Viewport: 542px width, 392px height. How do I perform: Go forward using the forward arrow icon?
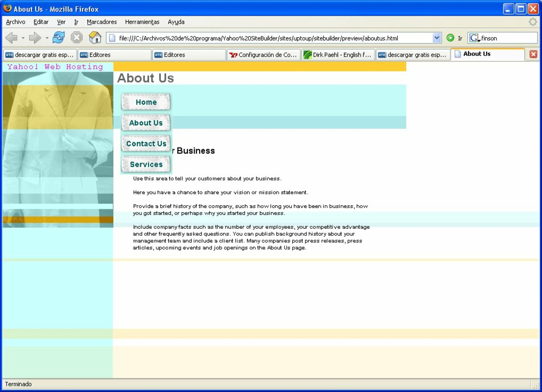tap(34, 37)
